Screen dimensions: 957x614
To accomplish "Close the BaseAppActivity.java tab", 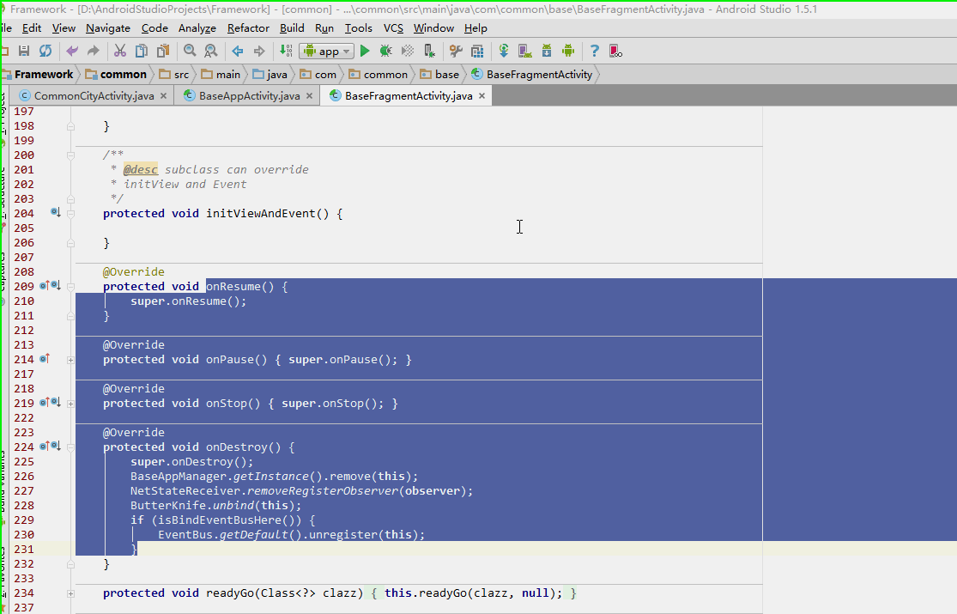I will (x=310, y=96).
